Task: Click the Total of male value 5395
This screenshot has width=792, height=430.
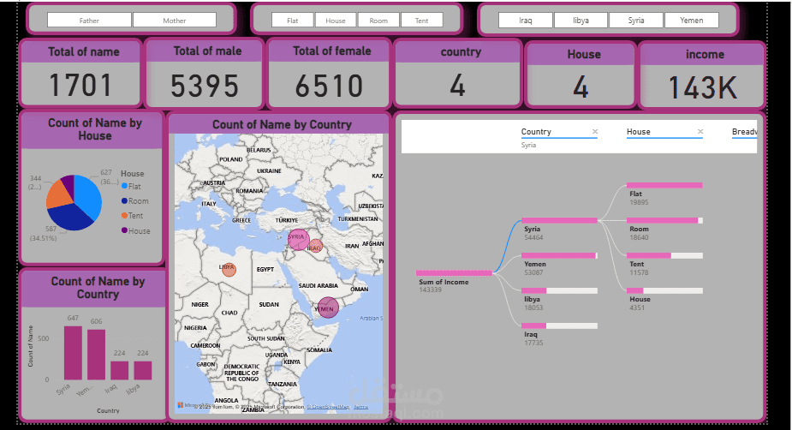Action: (x=205, y=86)
